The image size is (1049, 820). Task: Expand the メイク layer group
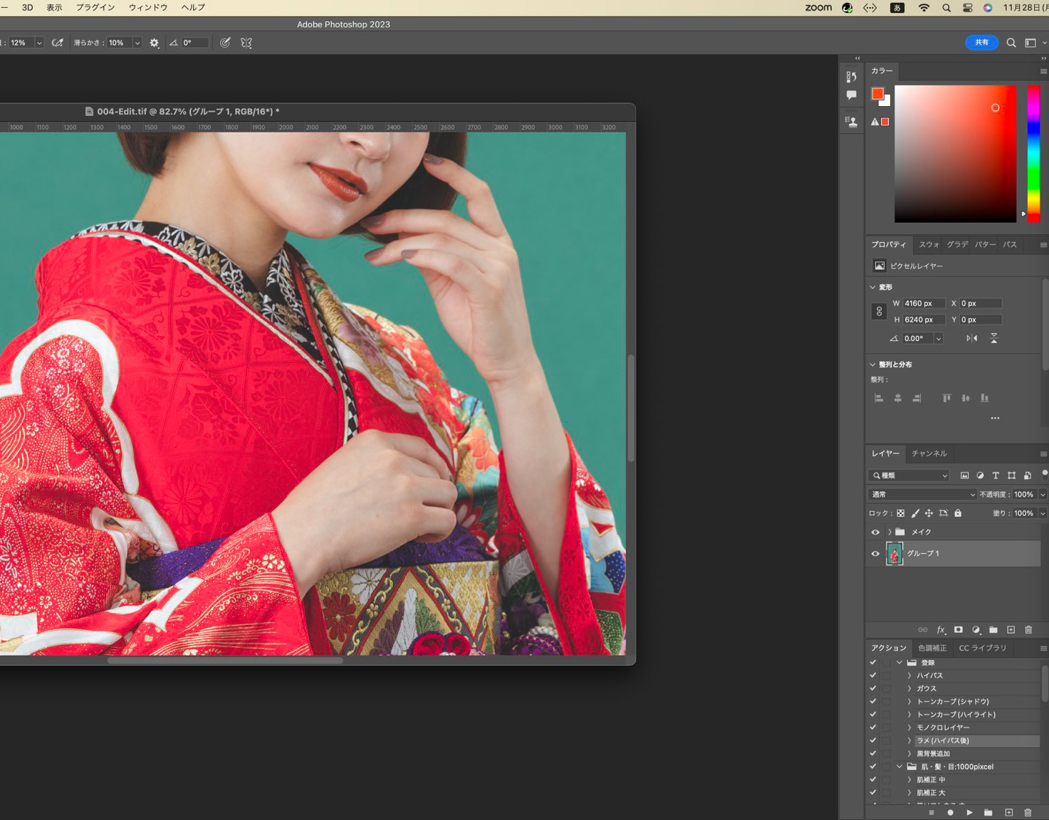tap(889, 532)
